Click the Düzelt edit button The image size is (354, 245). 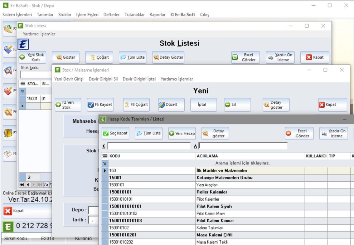[x=171, y=105]
